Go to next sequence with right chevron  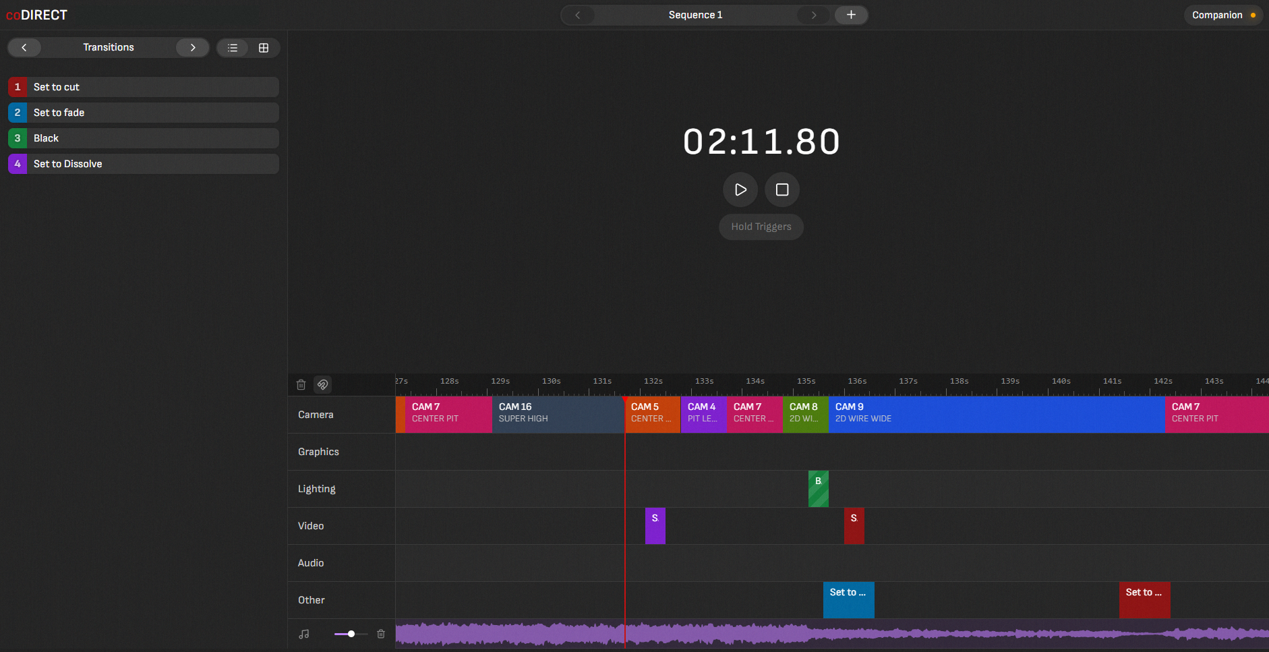point(814,15)
